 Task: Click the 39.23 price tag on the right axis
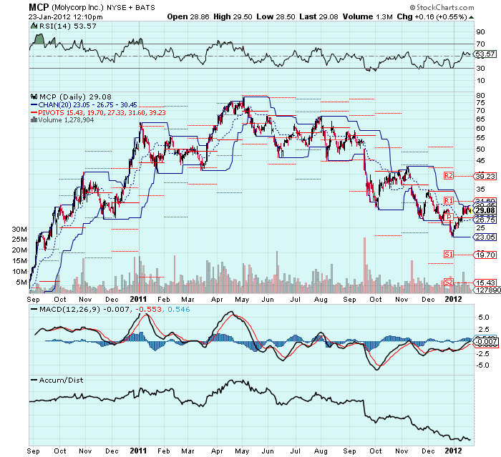[485, 176]
